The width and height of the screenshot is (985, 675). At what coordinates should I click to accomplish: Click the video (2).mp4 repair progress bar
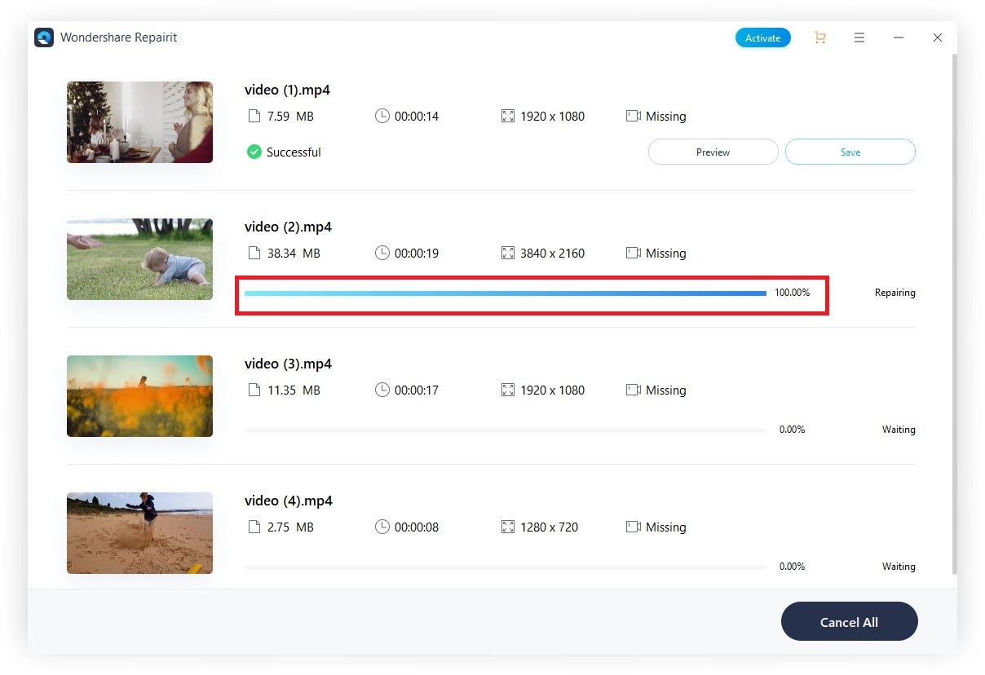click(x=505, y=293)
